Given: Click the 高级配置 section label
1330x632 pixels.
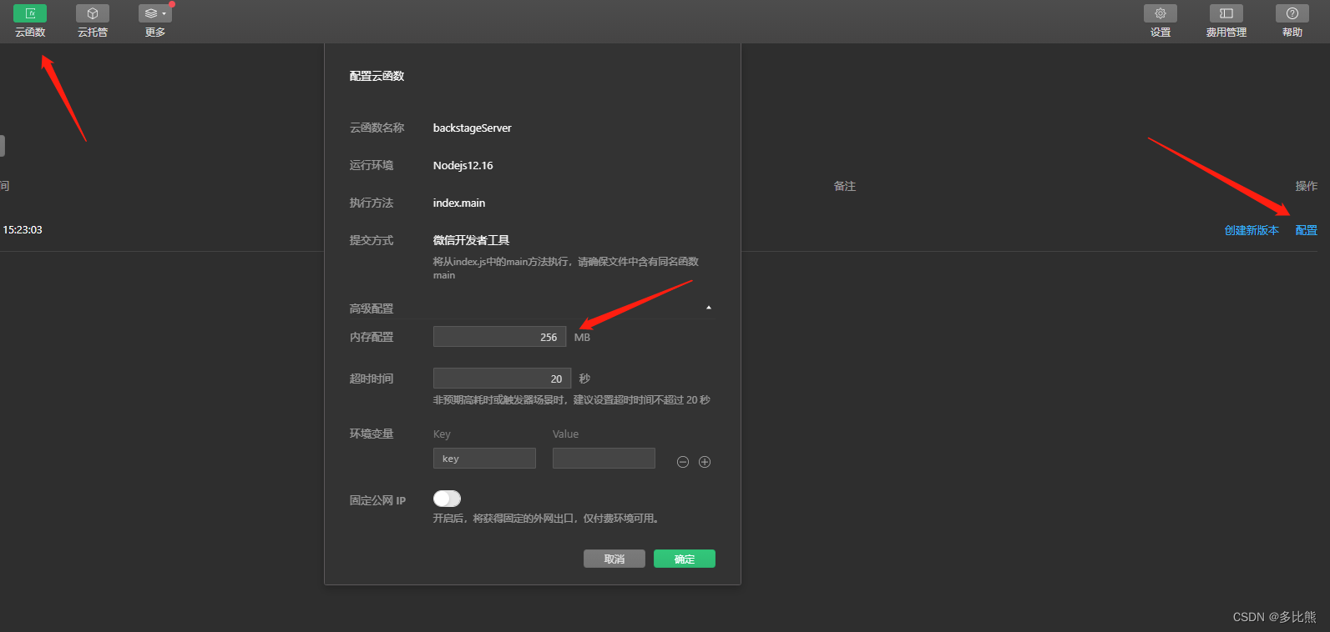Looking at the screenshot, I should point(371,308).
